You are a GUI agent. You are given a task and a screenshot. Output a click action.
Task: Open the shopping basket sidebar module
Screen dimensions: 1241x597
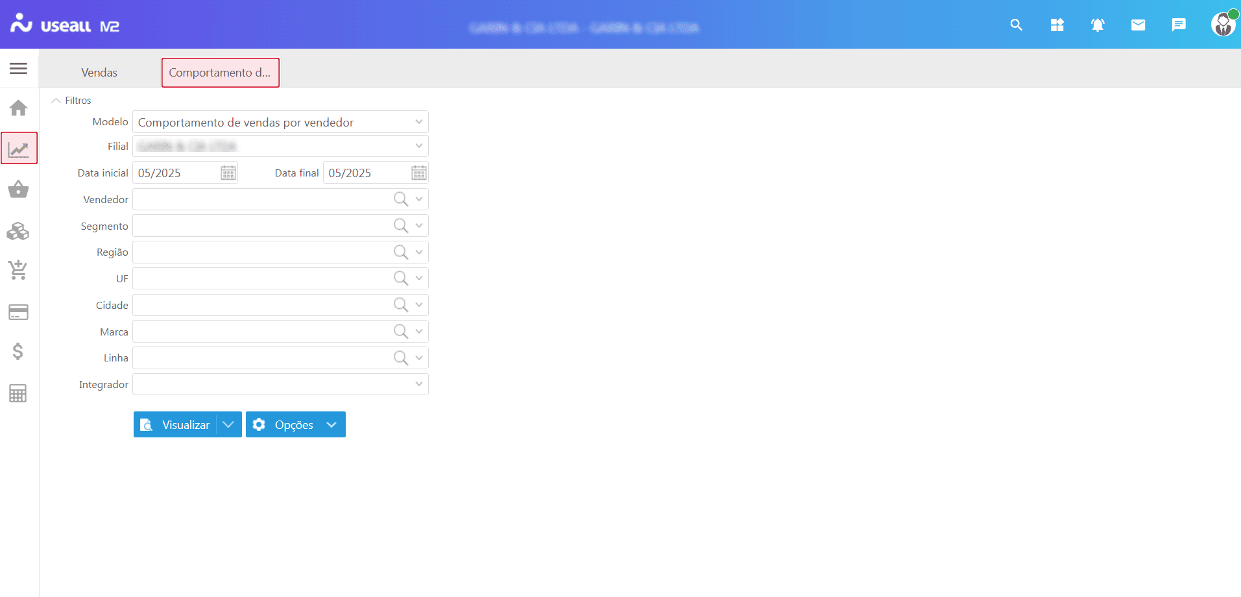pyautogui.click(x=18, y=189)
